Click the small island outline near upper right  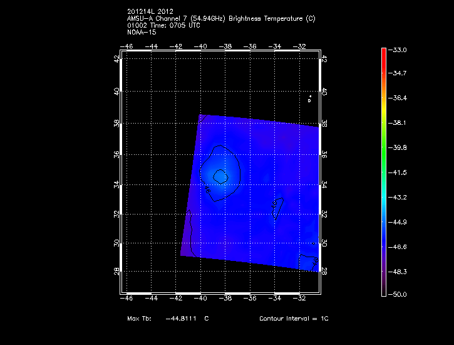(x=309, y=98)
